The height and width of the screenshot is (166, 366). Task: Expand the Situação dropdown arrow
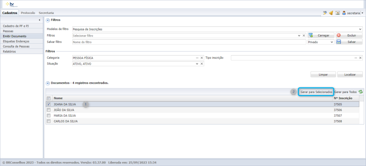pos(197,64)
